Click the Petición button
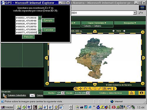147x110 pixels. (28, 37)
